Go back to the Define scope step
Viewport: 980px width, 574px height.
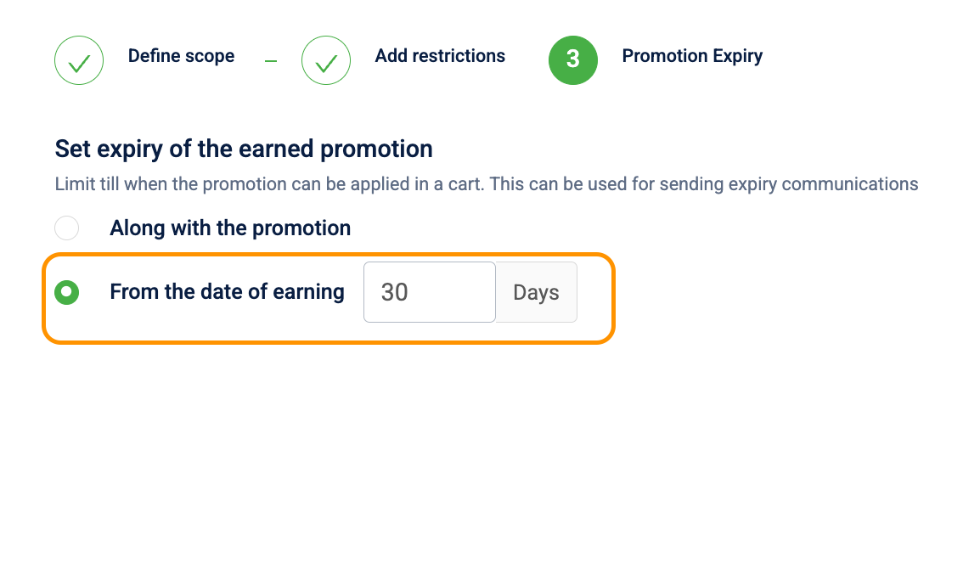pyautogui.click(x=181, y=56)
